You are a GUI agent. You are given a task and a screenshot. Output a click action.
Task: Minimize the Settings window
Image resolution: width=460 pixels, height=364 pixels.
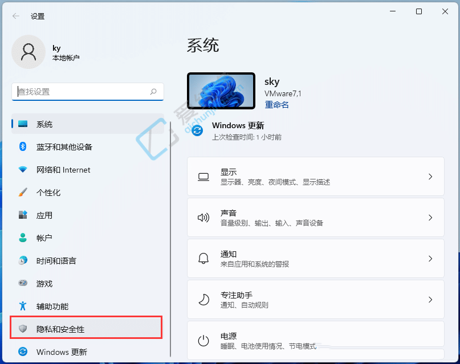tap(393, 11)
